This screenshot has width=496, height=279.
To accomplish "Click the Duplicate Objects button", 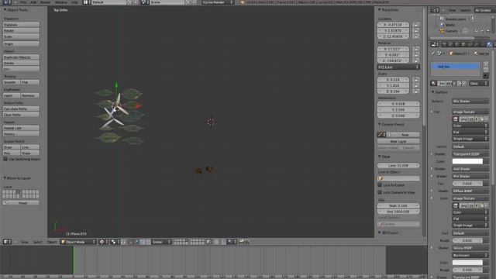I will pyautogui.click(x=21, y=57).
